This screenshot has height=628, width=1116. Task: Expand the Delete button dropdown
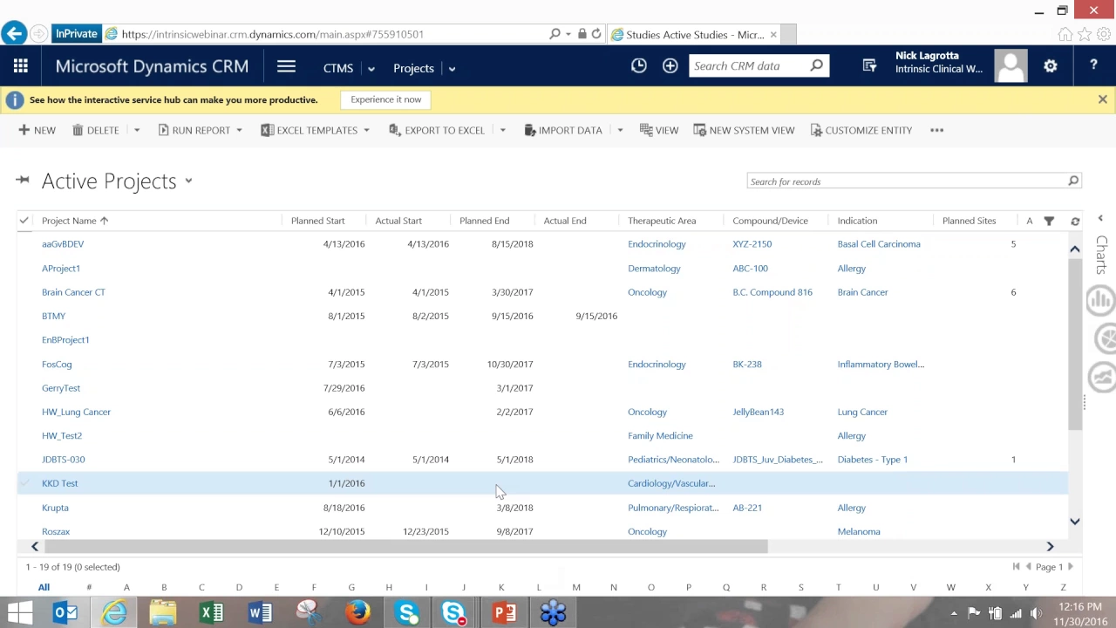pos(136,130)
